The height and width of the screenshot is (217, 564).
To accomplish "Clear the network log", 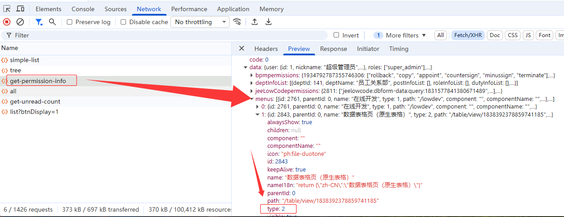I will pos(20,22).
